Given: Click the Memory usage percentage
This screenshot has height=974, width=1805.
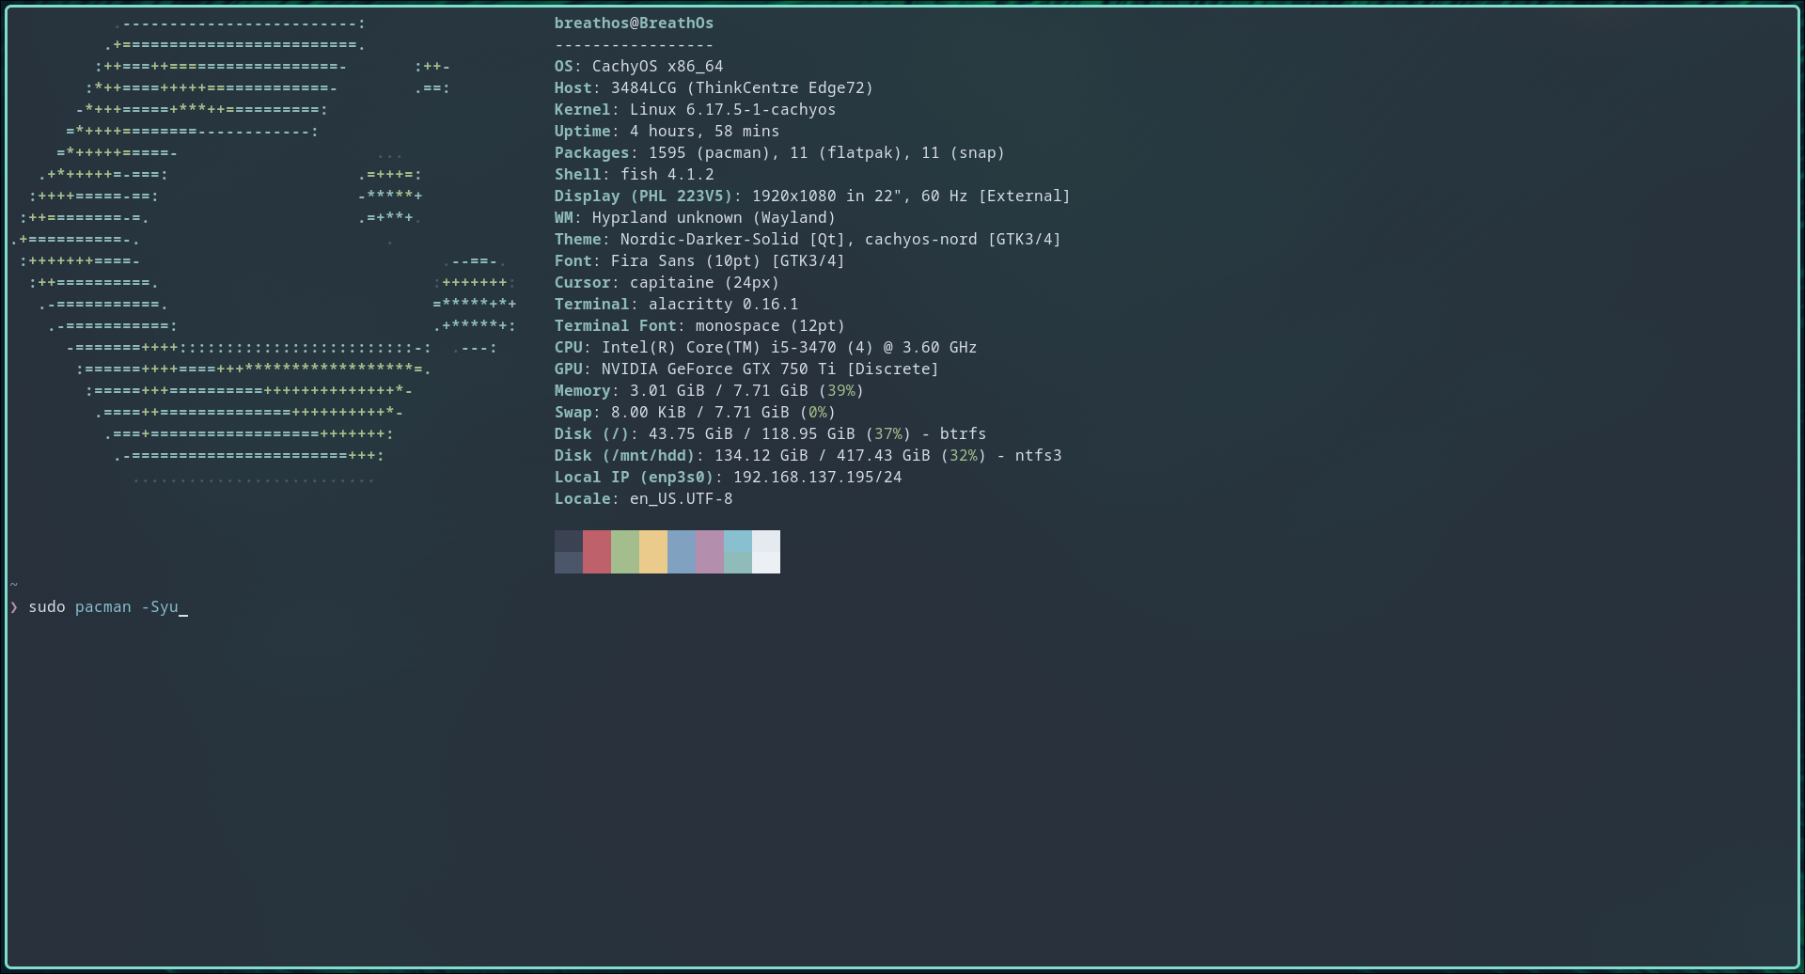Looking at the screenshot, I should click(x=844, y=390).
